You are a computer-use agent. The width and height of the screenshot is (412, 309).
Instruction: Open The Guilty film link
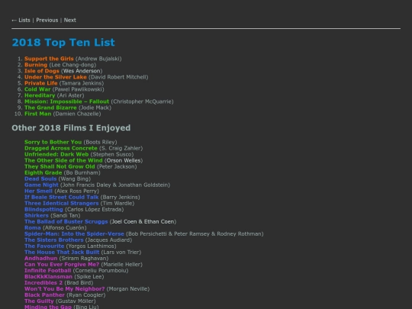(x=39, y=301)
